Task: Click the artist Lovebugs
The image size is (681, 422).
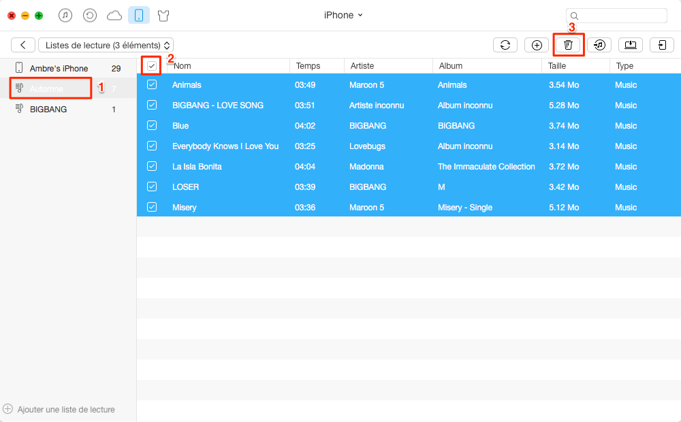Action: tap(368, 146)
